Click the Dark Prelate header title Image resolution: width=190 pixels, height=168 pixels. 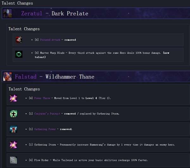[x=70, y=13]
